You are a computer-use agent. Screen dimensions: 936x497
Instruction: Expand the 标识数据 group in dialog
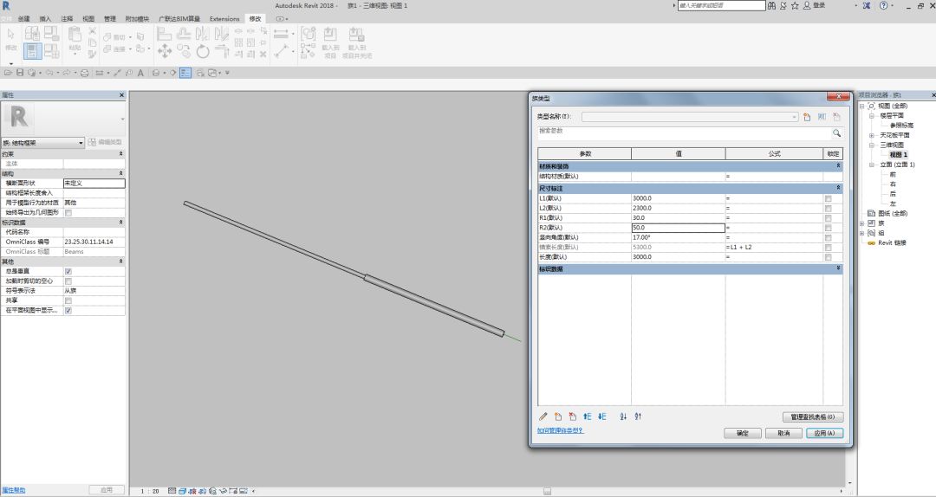(838, 269)
